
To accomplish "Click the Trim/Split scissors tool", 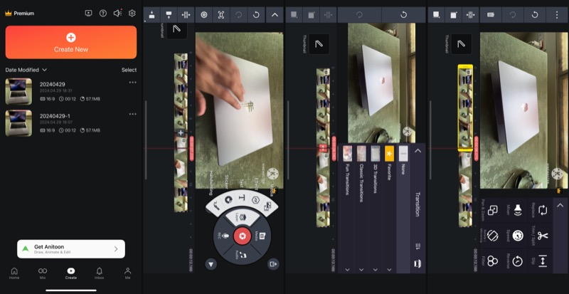I will pyautogui.click(x=542, y=236).
